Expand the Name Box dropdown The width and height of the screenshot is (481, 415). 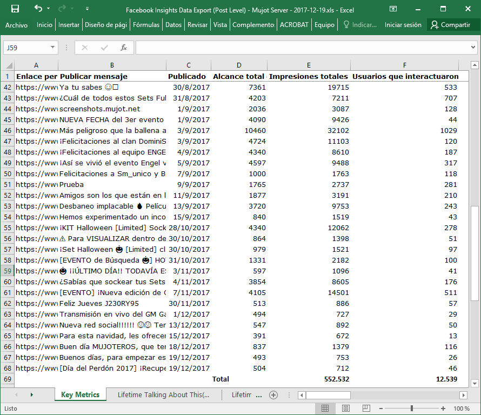tap(52, 48)
